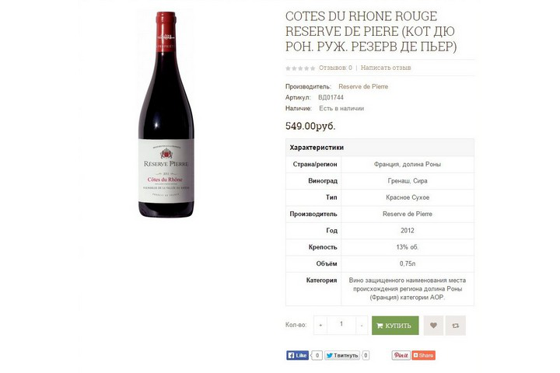This screenshot has width=560, height=373.
Task: Click the star rating icons
Action: click(x=300, y=68)
